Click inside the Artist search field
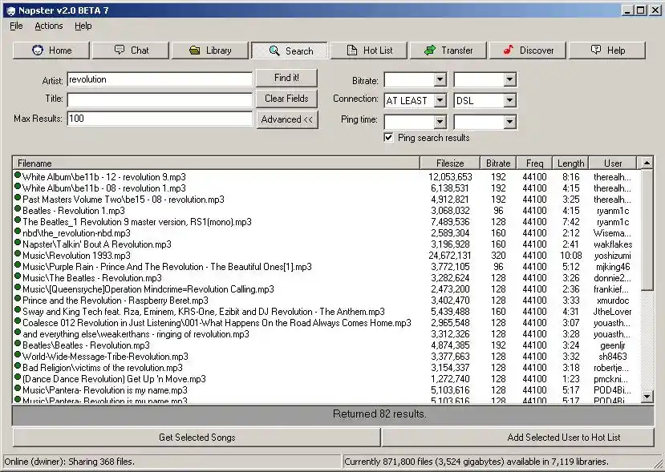Screen dimensions: 665x472 tap(159, 79)
